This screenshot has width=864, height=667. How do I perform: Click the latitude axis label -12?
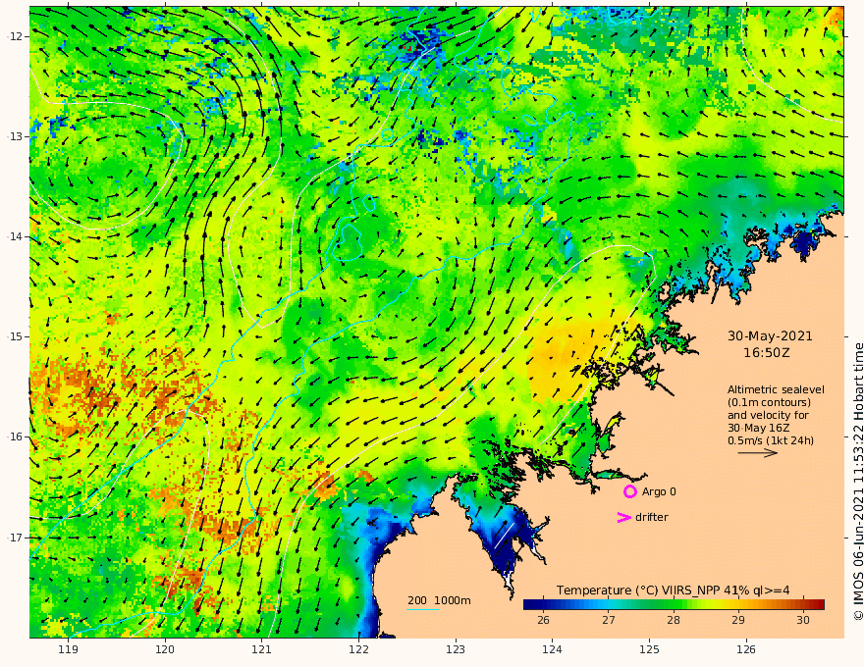(16, 36)
